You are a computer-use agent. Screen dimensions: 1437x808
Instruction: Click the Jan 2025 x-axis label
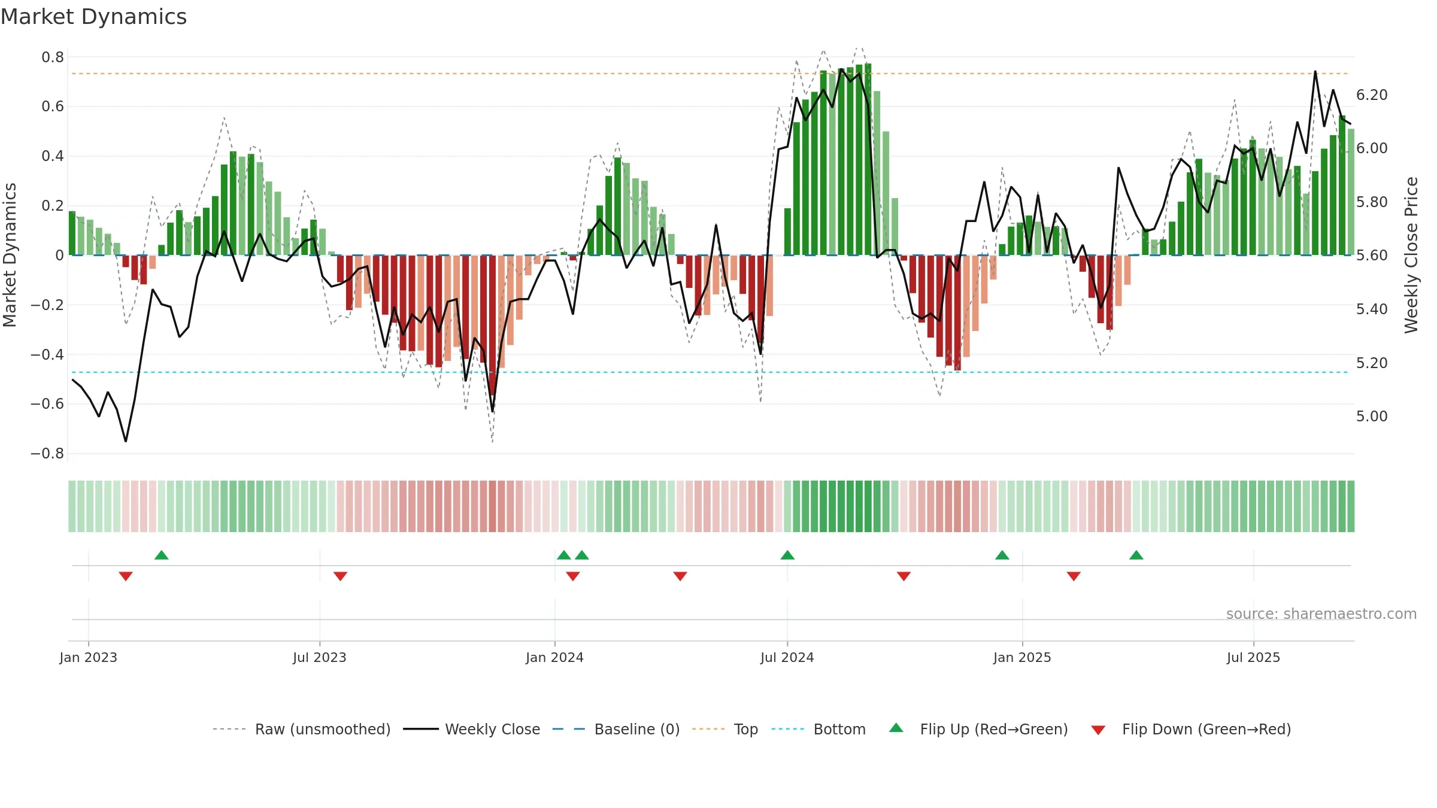tap(1023, 657)
